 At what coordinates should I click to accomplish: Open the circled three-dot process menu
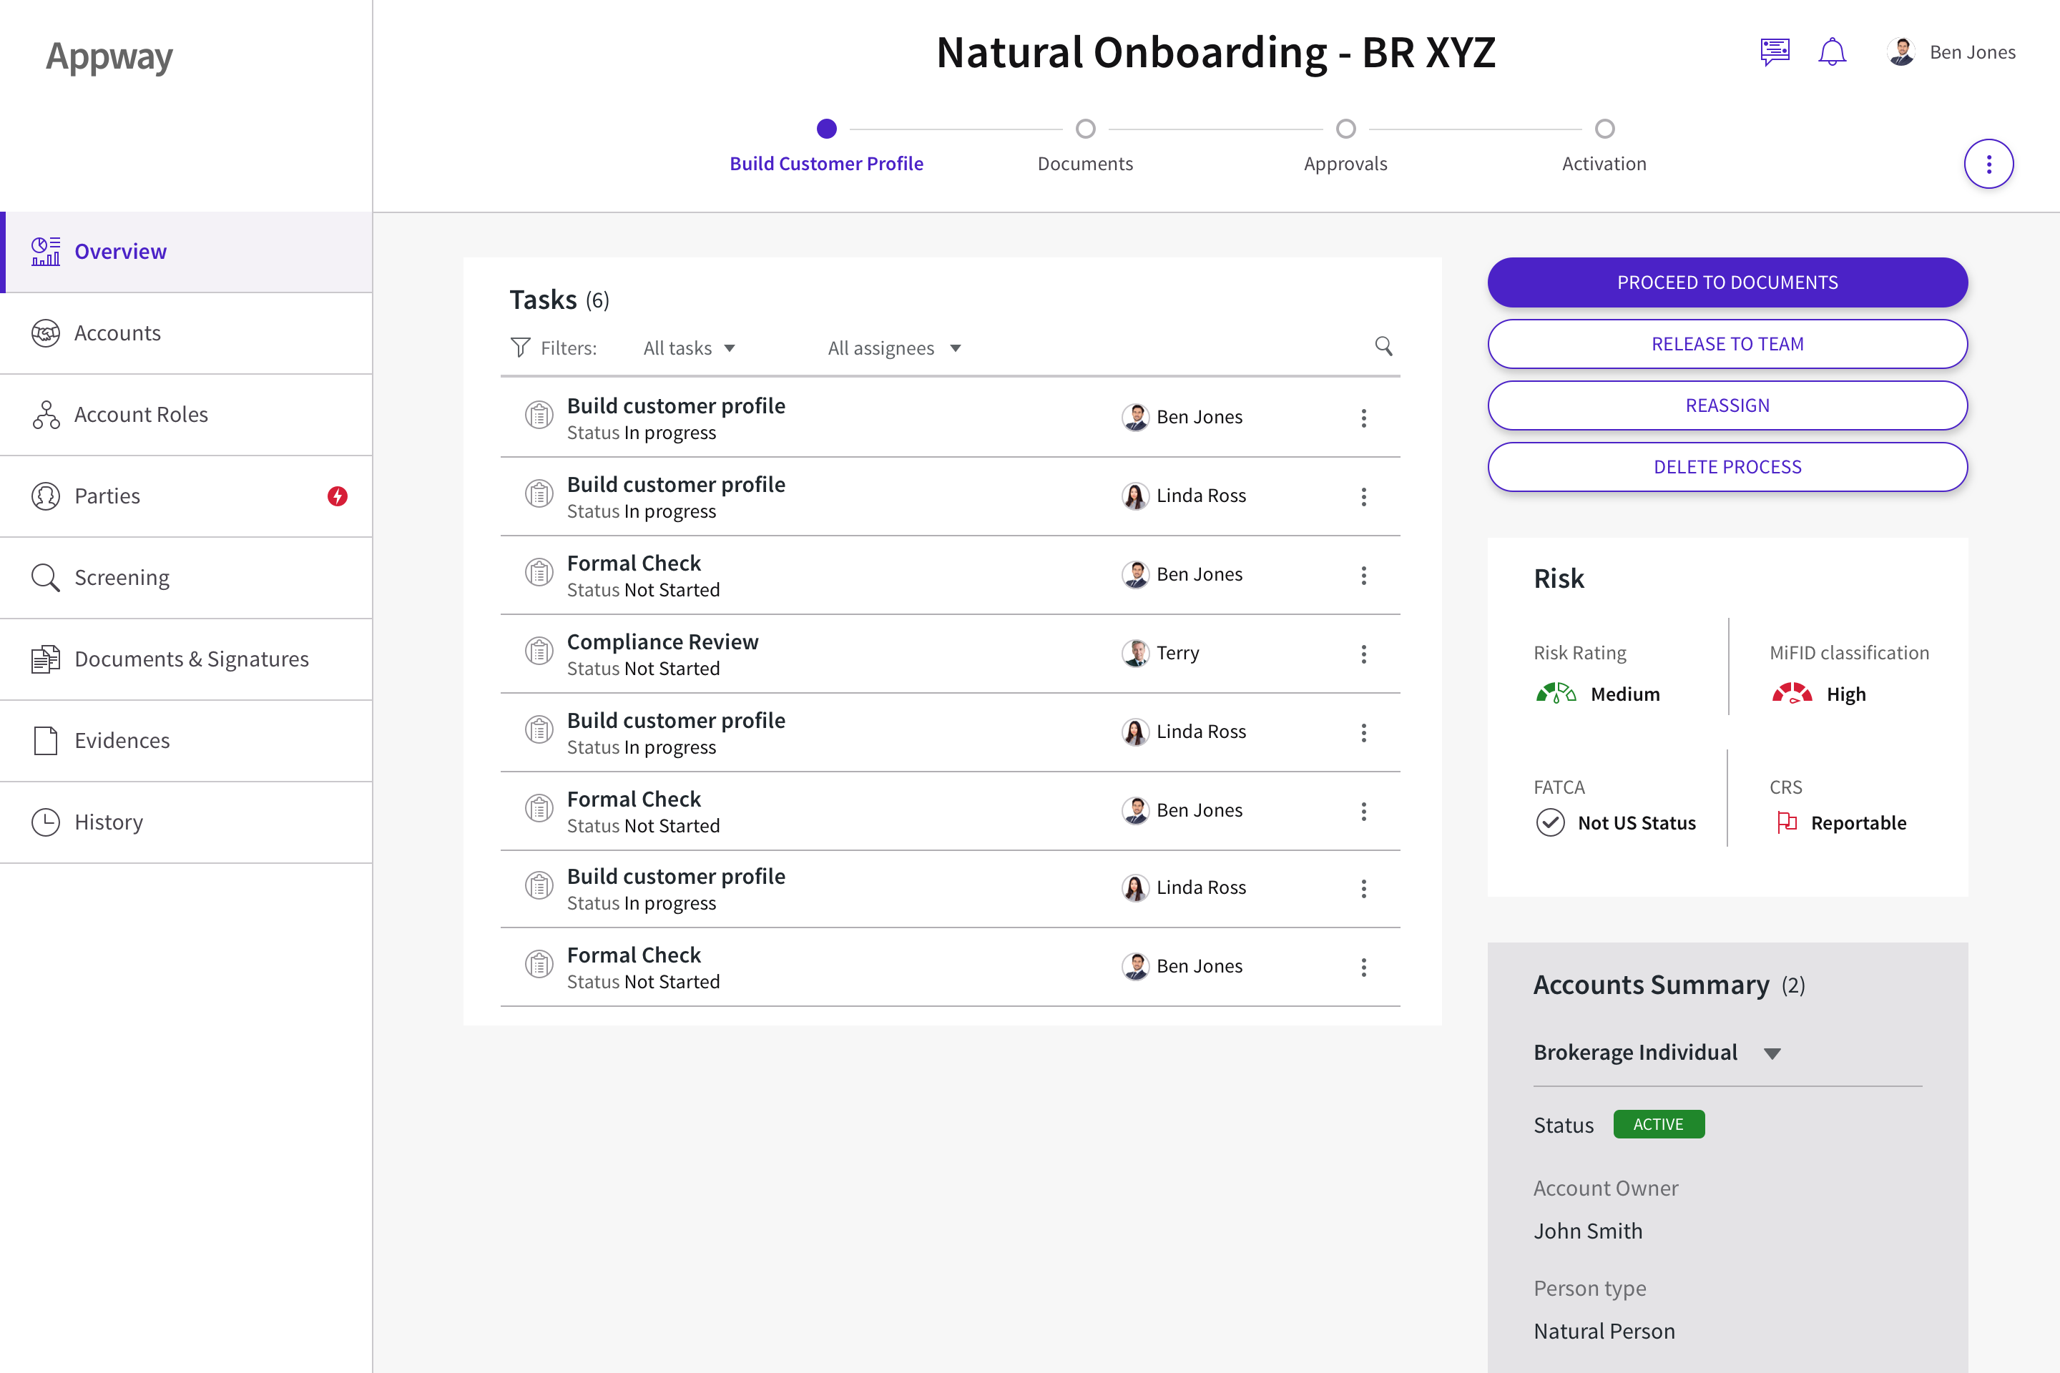[x=1988, y=164]
